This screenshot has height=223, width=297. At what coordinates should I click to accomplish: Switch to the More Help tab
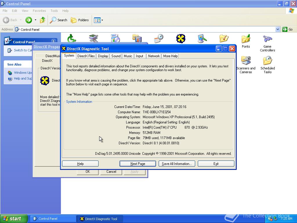[171, 56]
